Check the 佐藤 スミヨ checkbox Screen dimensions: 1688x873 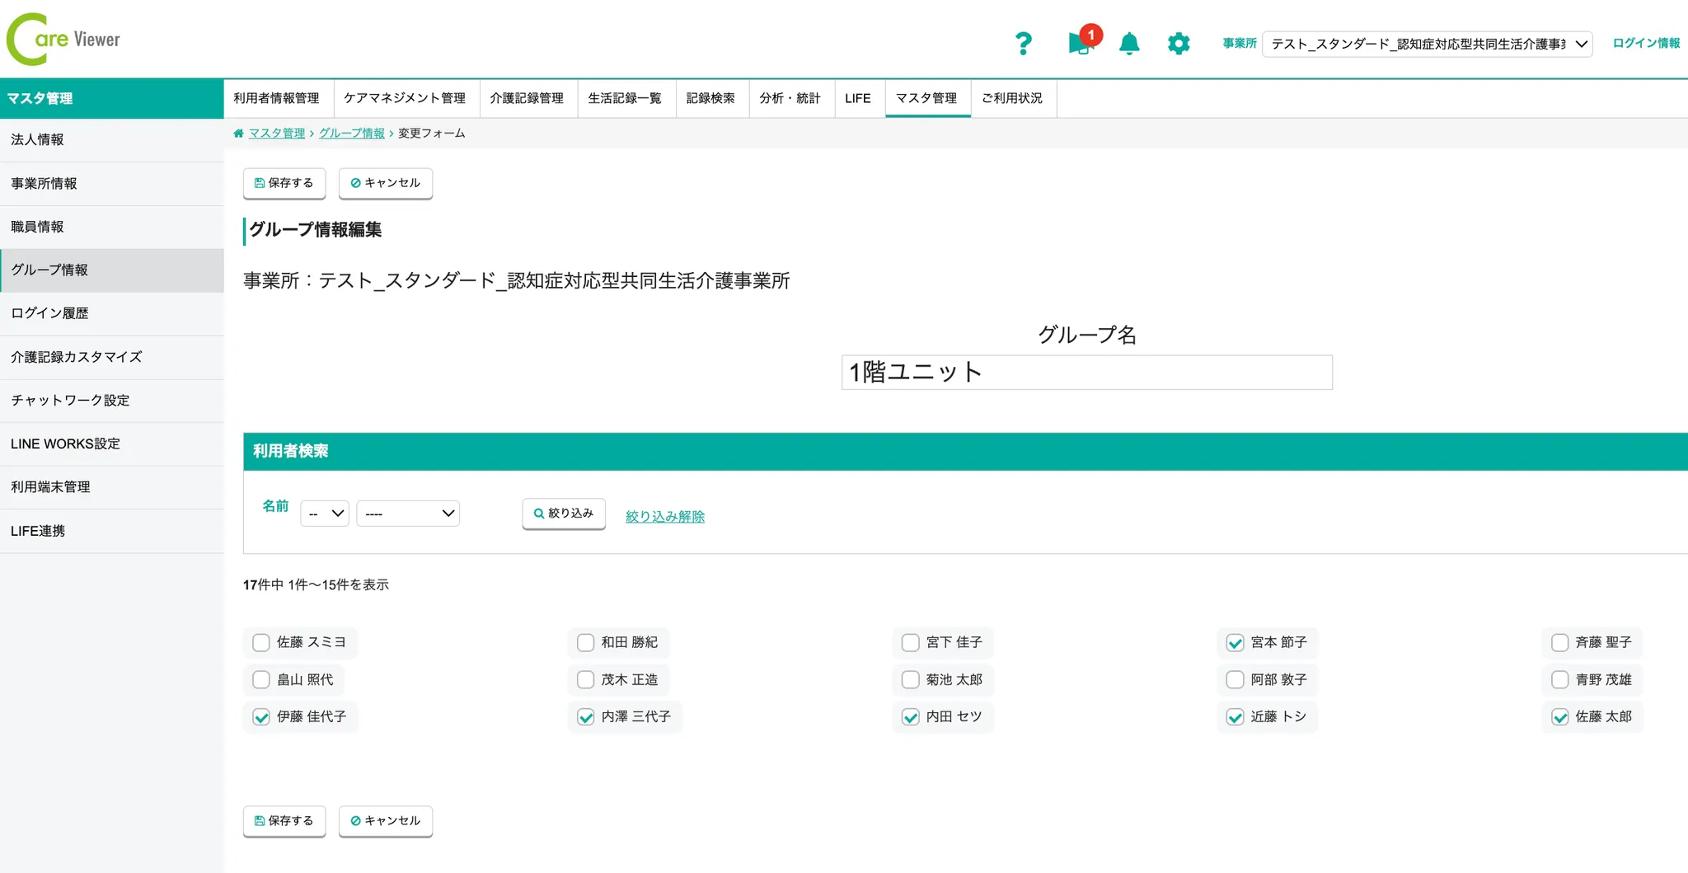click(x=261, y=642)
